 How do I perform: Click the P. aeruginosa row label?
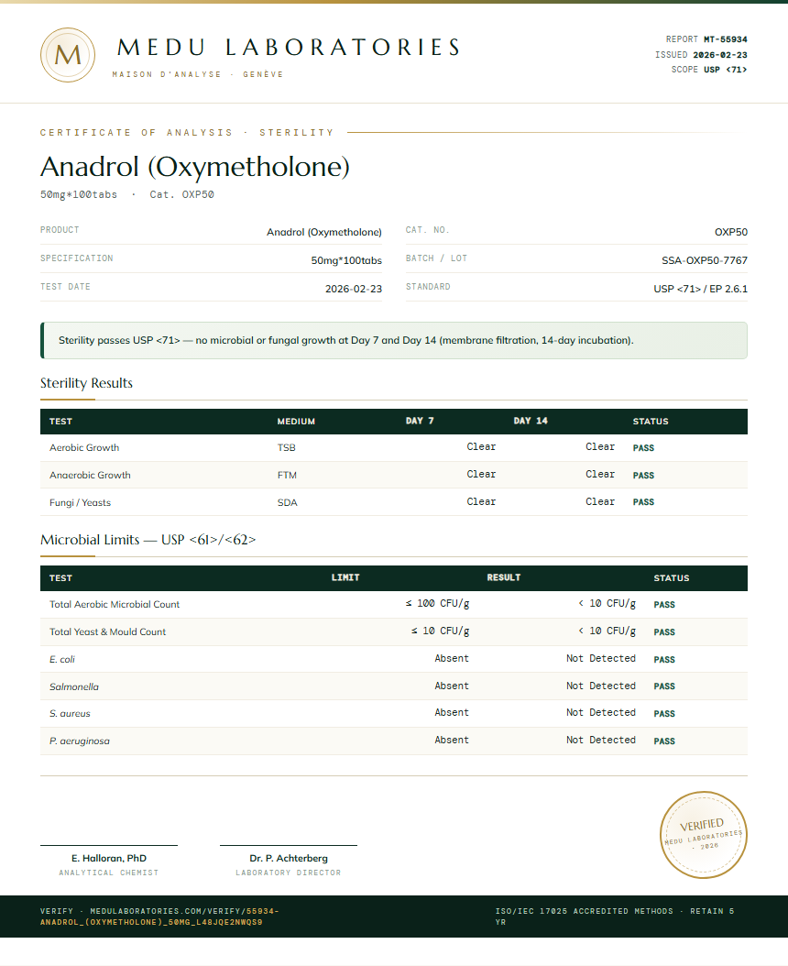point(80,741)
